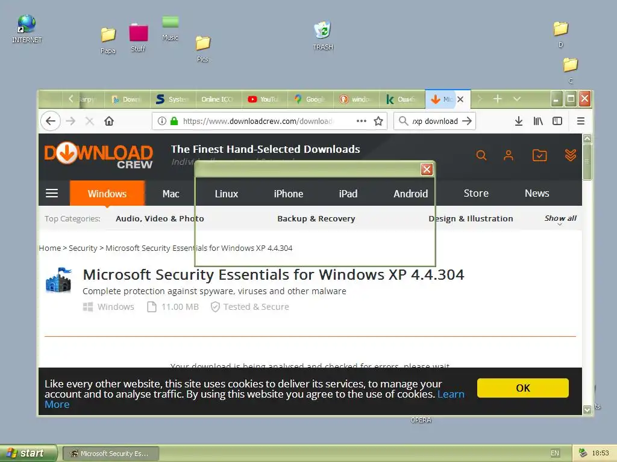This screenshot has width=617, height=462.
Task: Select the Microsoft Security Es... taskbar item
Action: [111, 454]
